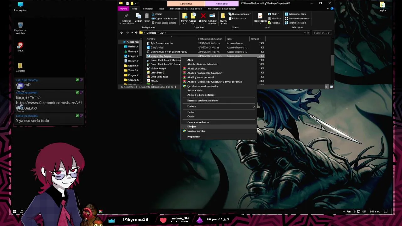402x226 pixels.
Task: Click the red X Eliminar ribbon icon
Action: [x=203, y=16]
